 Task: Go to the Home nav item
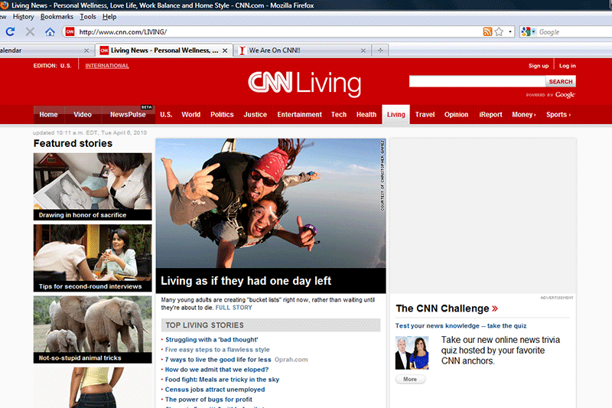[x=48, y=114]
